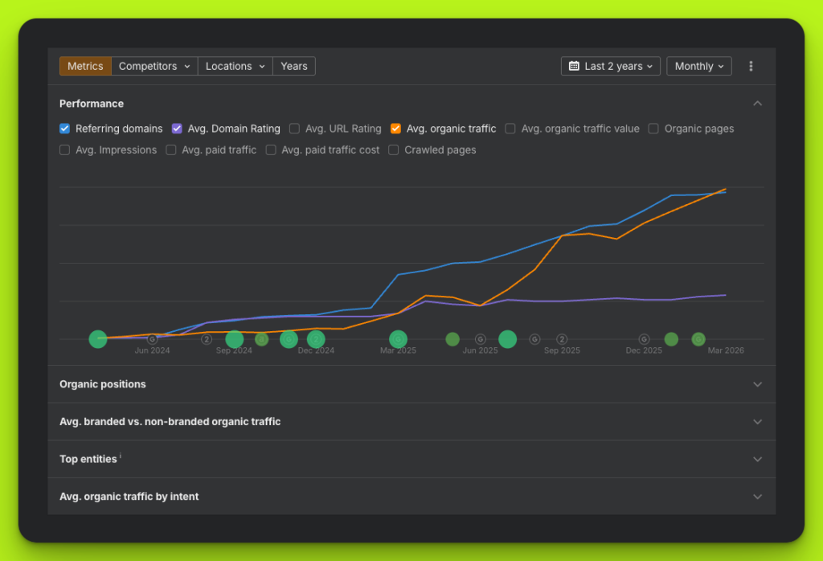Viewport: 823px width, 561px height.
Task: Click the Google update marker above Jun 2025
Action: tap(480, 339)
